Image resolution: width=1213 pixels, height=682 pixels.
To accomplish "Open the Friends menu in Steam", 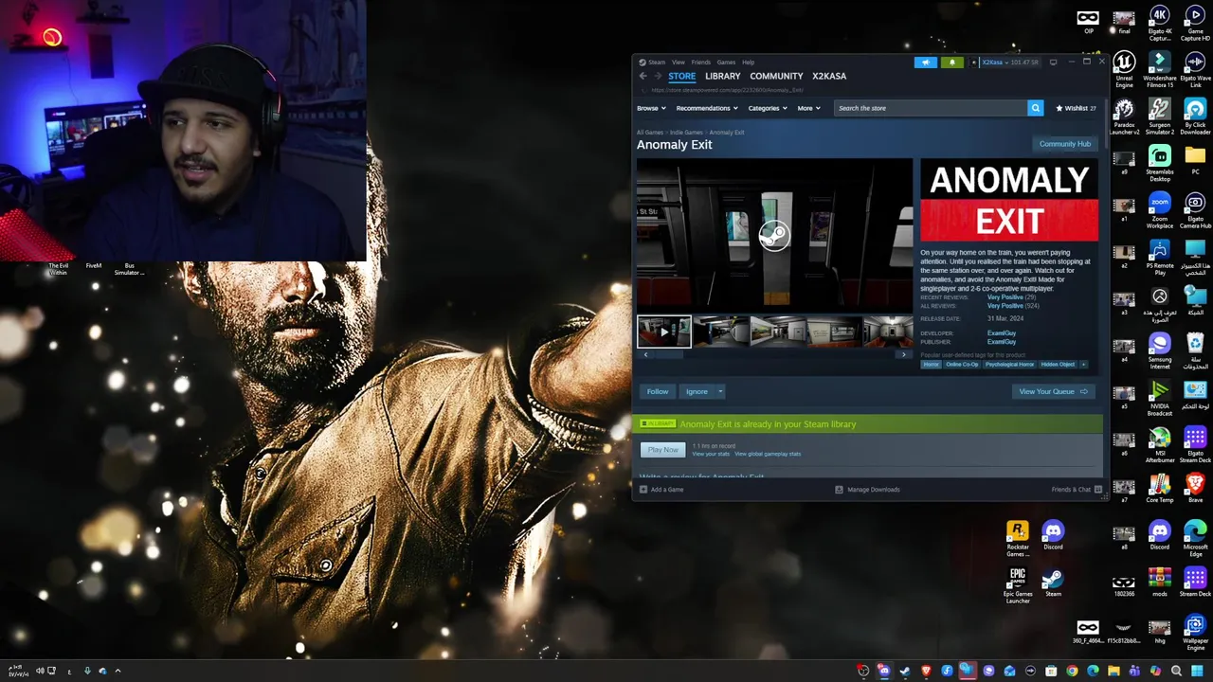I will (701, 63).
